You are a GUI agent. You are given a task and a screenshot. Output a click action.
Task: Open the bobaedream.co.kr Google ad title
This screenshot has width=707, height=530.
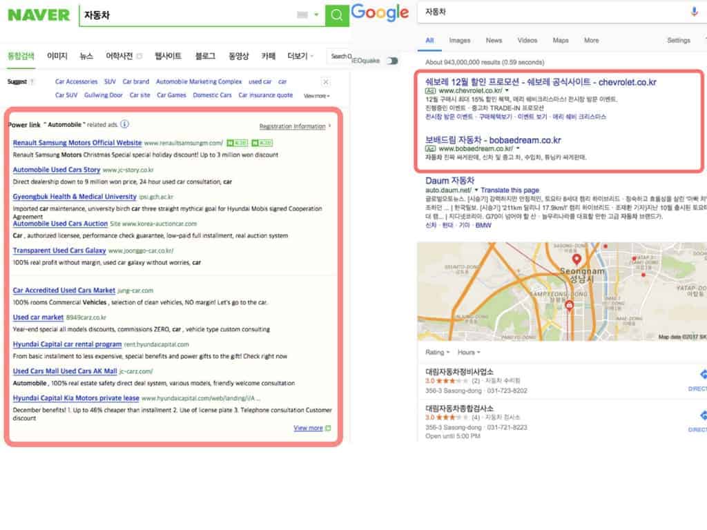[493, 140]
